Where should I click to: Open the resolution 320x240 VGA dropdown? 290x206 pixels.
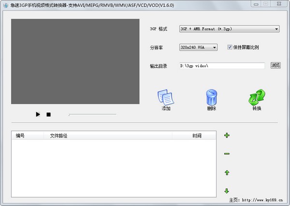pyautogui.click(x=199, y=48)
